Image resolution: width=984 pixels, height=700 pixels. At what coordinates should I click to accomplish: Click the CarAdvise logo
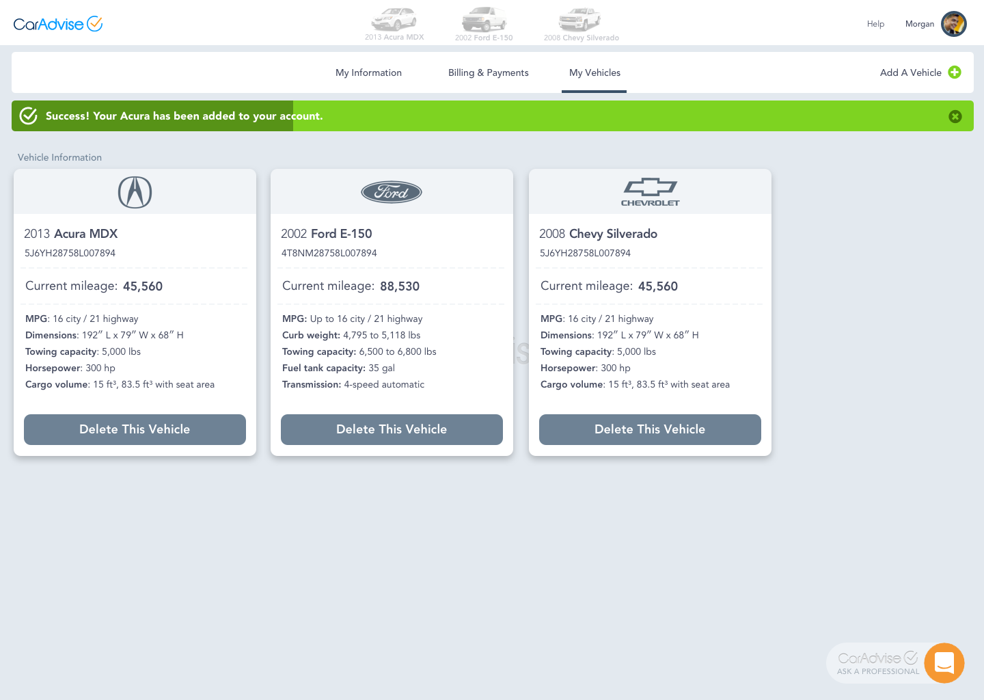pyautogui.click(x=58, y=24)
